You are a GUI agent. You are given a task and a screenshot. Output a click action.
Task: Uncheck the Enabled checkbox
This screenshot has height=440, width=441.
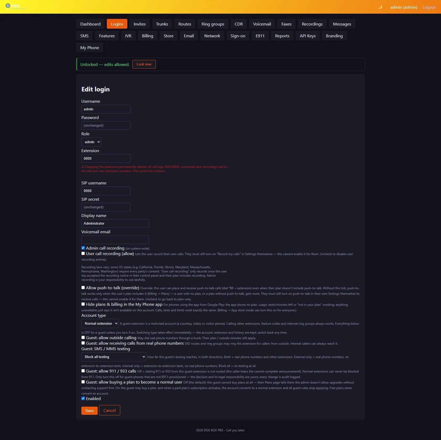pos(83,398)
